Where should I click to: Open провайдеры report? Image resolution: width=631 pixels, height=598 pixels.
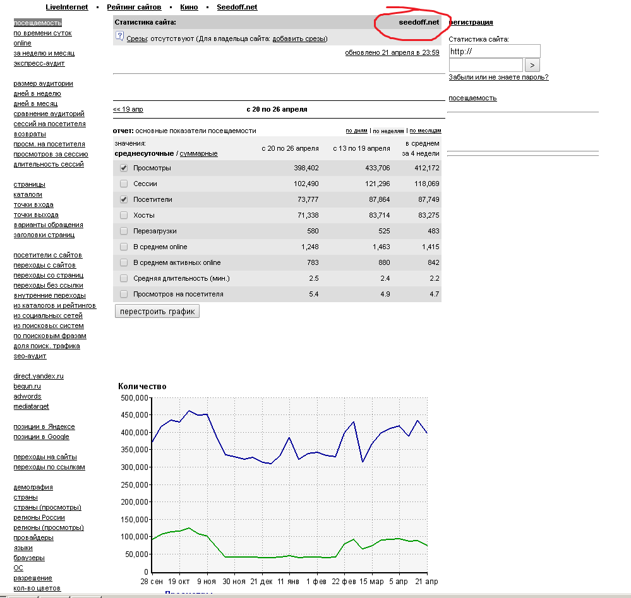pos(33,537)
